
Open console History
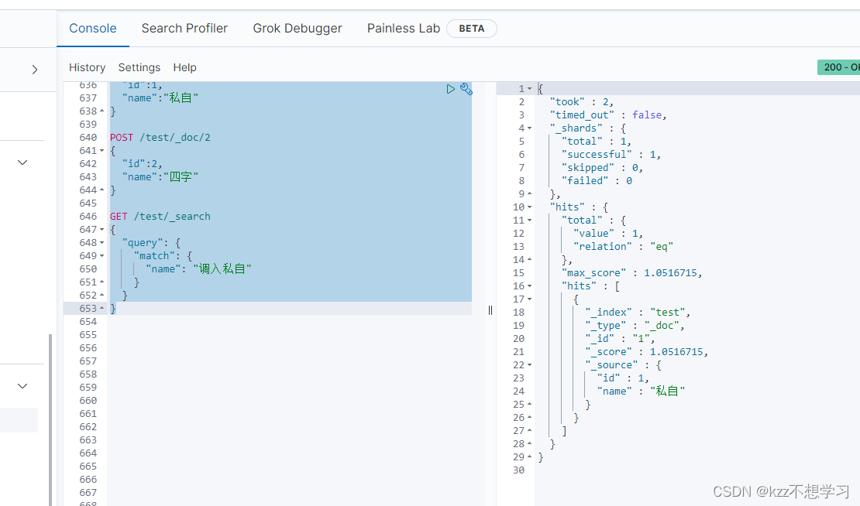coord(88,67)
